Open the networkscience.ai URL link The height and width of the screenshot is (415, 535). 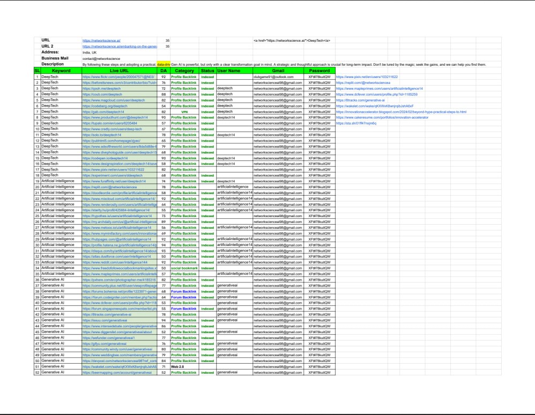(101, 41)
